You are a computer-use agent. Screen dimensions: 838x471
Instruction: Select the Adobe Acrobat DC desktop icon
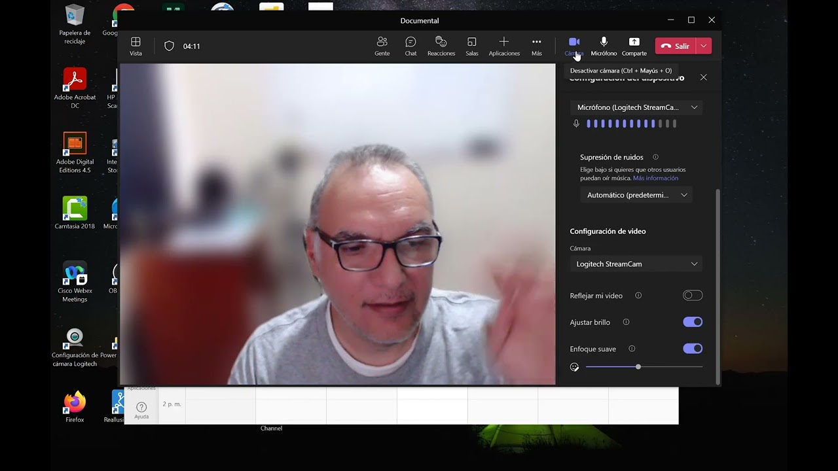pos(75,88)
